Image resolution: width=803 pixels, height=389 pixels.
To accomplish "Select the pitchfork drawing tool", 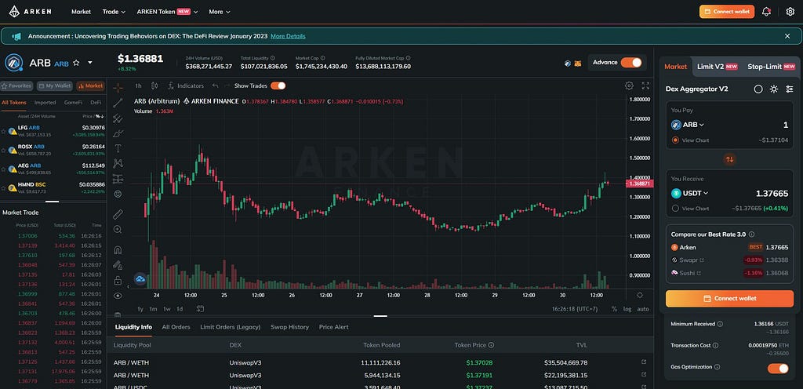I will pyautogui.click(x=118, y=118).
